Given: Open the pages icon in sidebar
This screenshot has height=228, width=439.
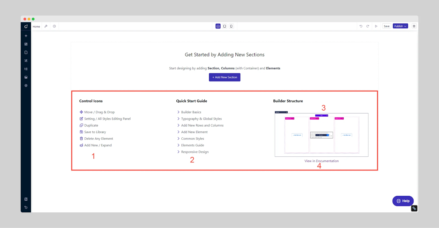Looking at the screenshot, I should (26, 52).
